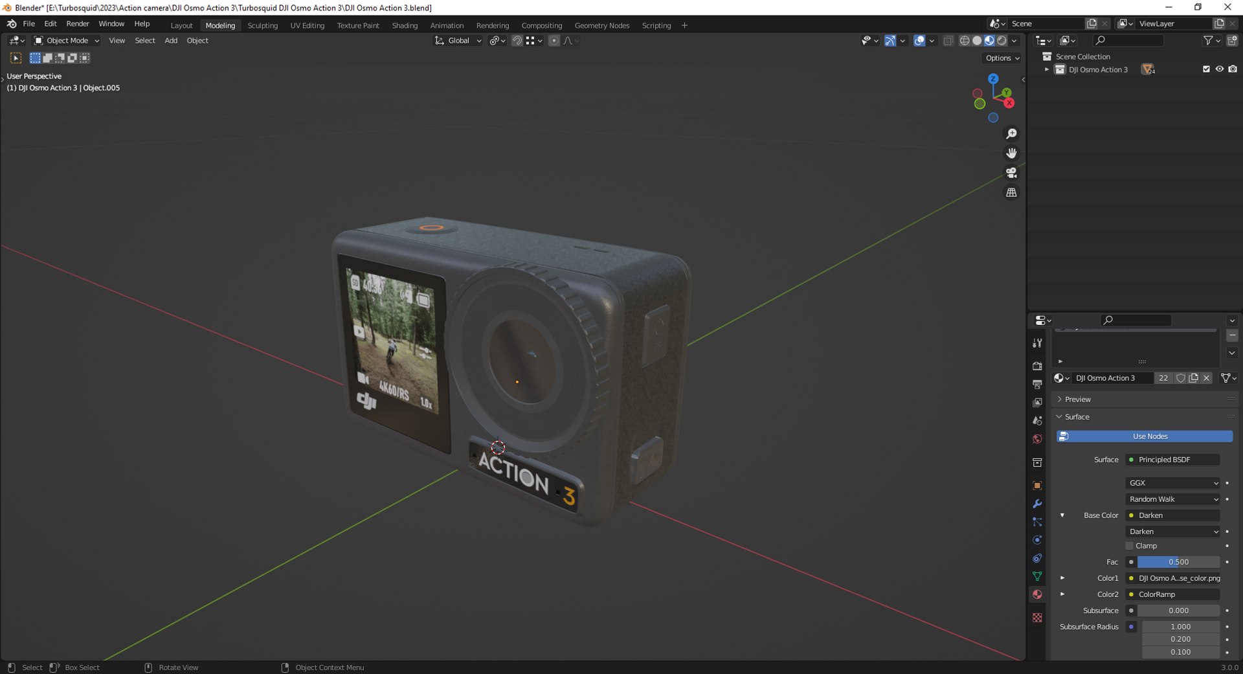The height and width of the screenshot is (674, 1243).
Task: Open the Render menu
Action: tap(78, 24)
